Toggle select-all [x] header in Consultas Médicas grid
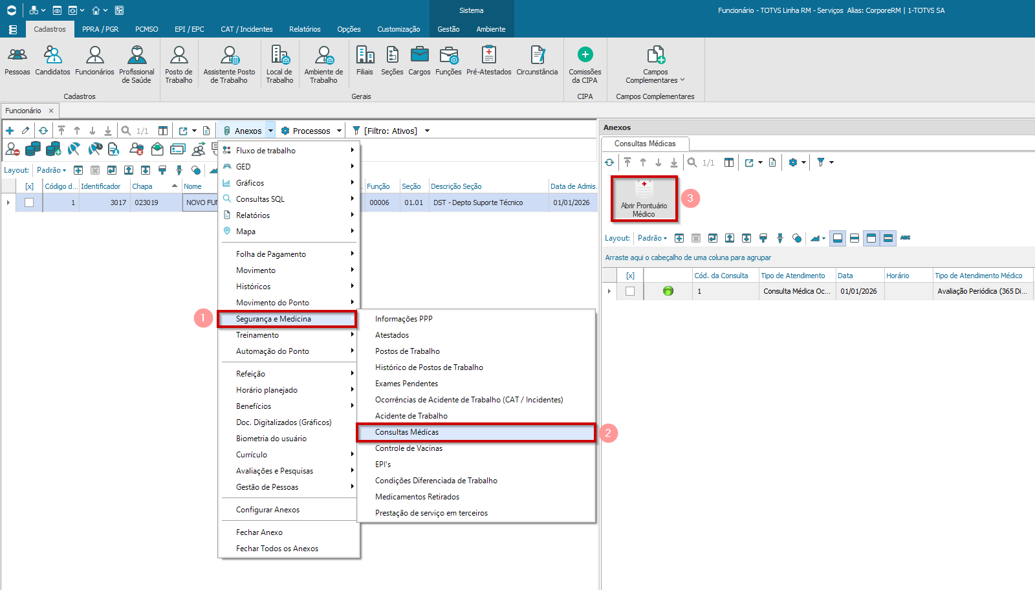The width and height of the screenshot is (1035, 590). [630, 276]
